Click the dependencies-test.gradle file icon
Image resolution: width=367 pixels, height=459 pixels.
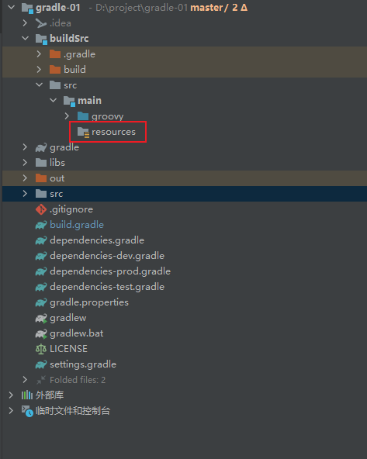pos(41,287)
